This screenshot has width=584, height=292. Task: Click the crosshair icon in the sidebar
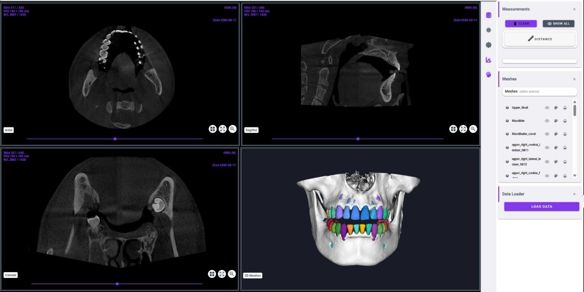click(x=489, y=30)
